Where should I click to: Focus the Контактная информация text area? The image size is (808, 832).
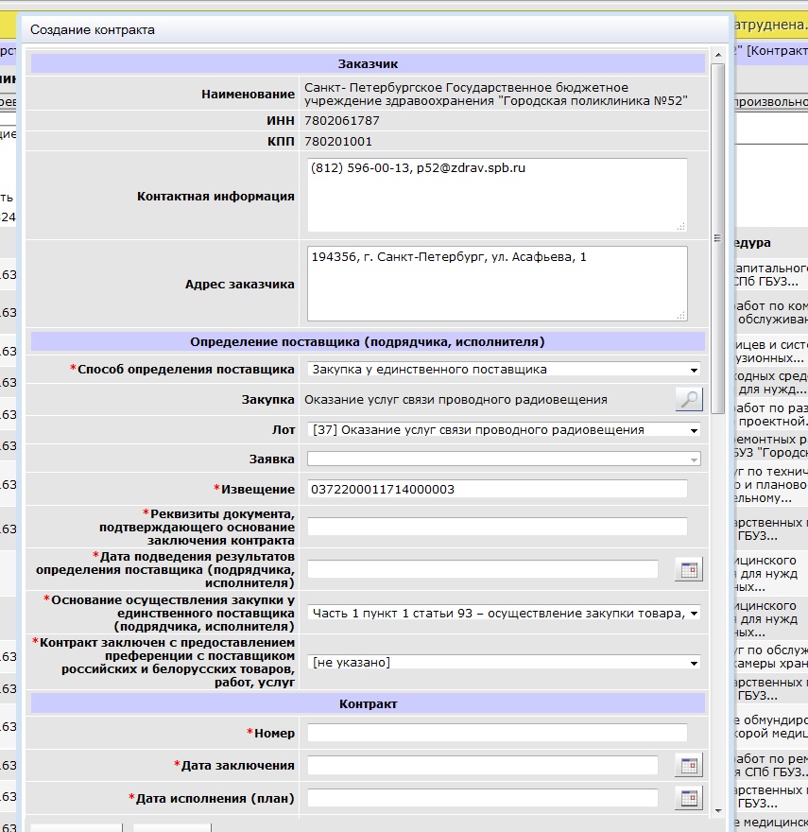497,195
